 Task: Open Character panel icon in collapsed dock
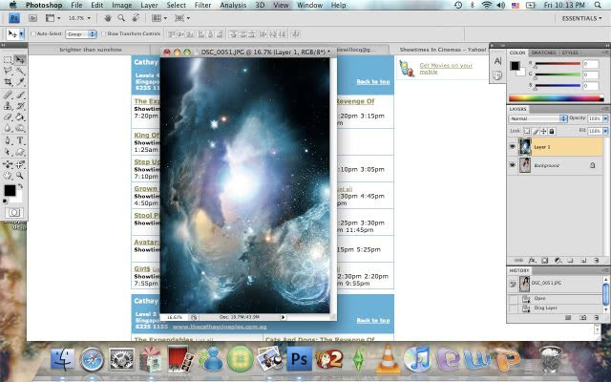497,61
